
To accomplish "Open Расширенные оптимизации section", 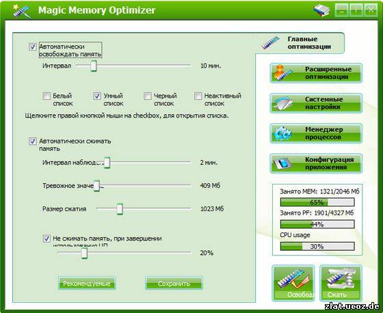I will pyautogui.click(x=316, y=73).
